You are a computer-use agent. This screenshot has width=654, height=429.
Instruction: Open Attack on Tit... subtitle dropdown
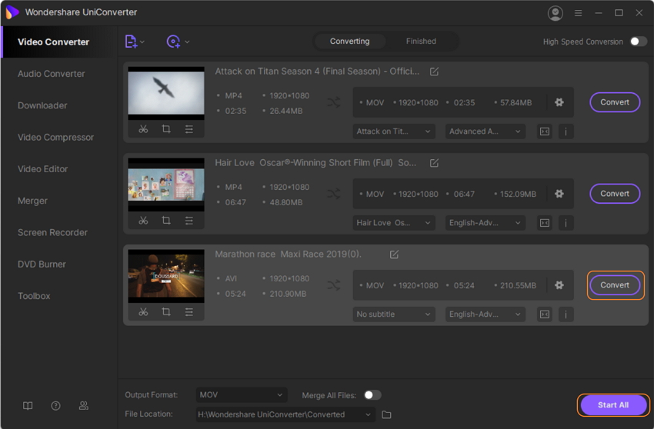coord(394,131)
